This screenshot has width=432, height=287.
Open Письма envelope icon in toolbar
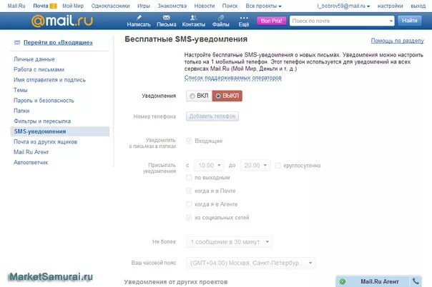tap(167, 18)
